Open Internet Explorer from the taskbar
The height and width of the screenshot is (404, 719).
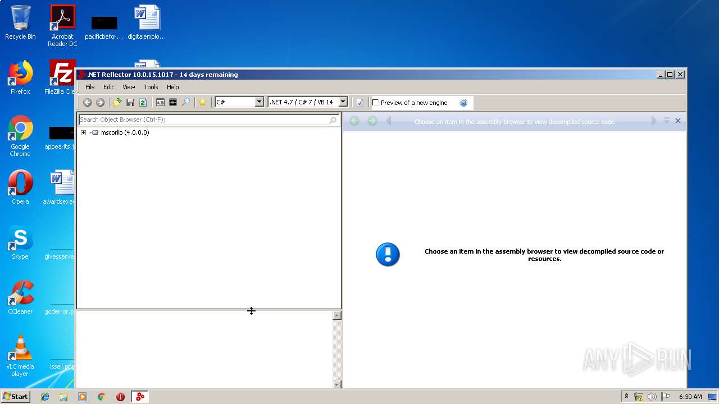click(45, 397)
